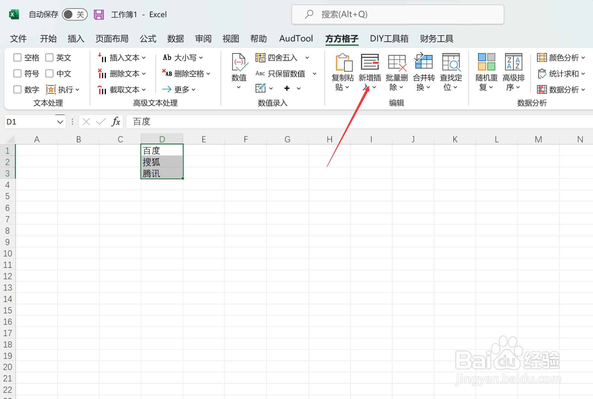Switch to the 页面布局 ribbon tab

tap(112, 39)
